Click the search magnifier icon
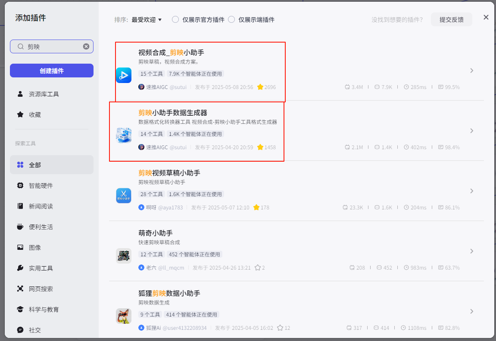This screenshot has height=341, width=496. coord(21,46)
